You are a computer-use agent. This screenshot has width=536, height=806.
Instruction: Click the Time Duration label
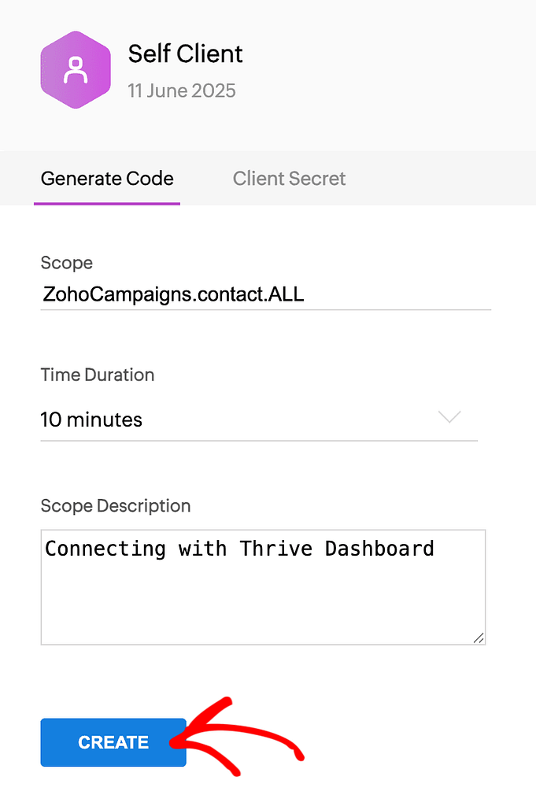tap(97, 375)
